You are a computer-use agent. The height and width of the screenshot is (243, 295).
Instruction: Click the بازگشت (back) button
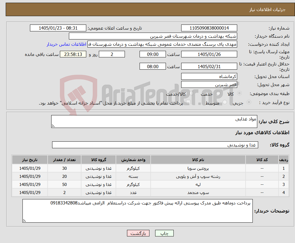point(138,233)
